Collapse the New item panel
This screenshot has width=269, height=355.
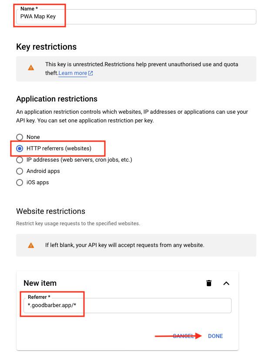(x=226, y=283)
